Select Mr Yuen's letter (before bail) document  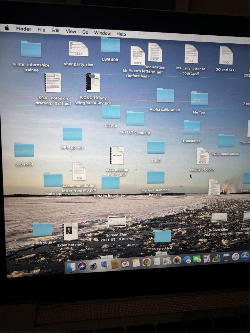[138, 55]
